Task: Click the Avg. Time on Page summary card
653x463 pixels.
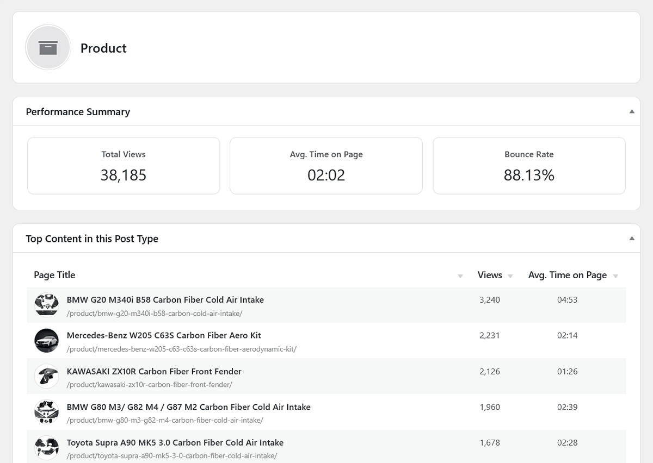Action: click(326, 165)
